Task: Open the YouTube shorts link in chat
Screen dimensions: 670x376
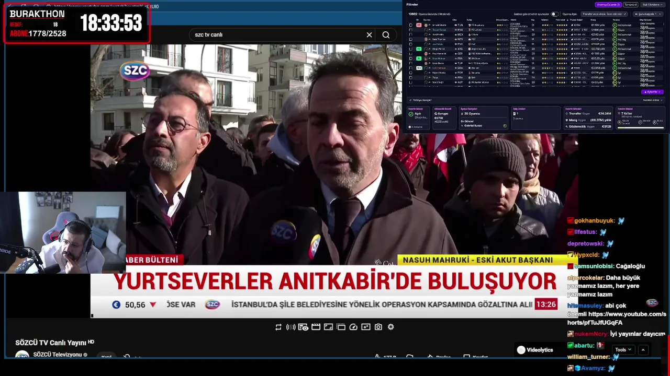Action: click(x=617, y=318)
